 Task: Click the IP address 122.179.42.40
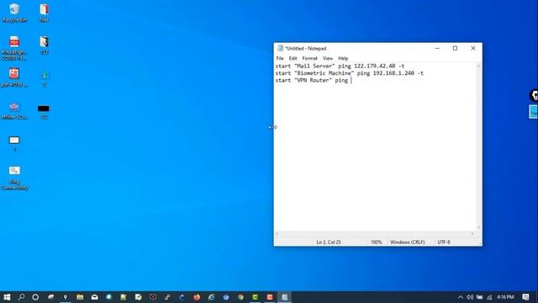[x=375, y=66]
